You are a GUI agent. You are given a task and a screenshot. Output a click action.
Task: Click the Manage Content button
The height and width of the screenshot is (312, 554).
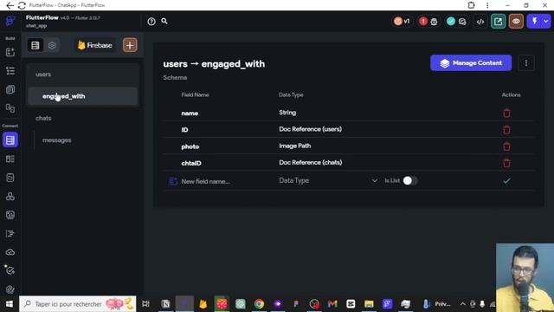(x=471, y=63)
